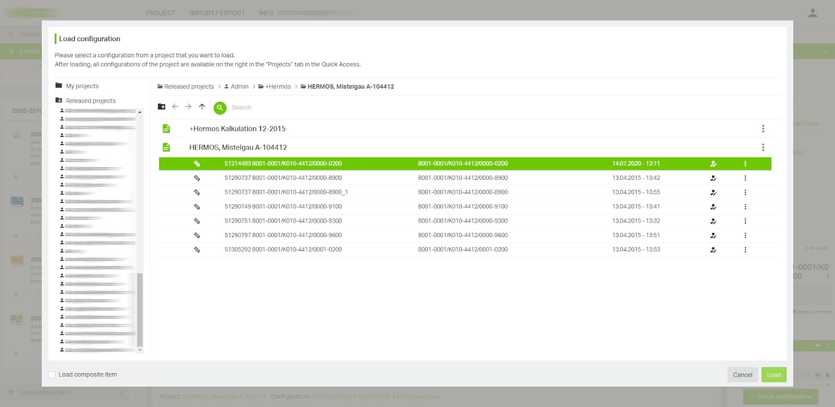
Task: Select Released projects in the left tree
Action: pyautogui.click(x=90, y=101)
